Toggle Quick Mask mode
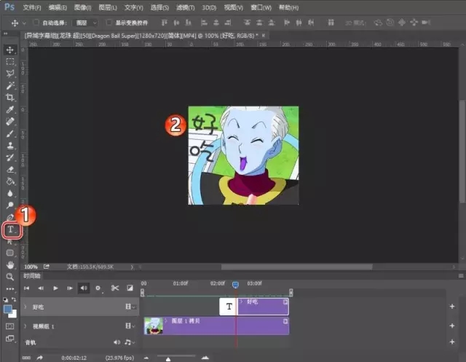 tap(9, 326)
